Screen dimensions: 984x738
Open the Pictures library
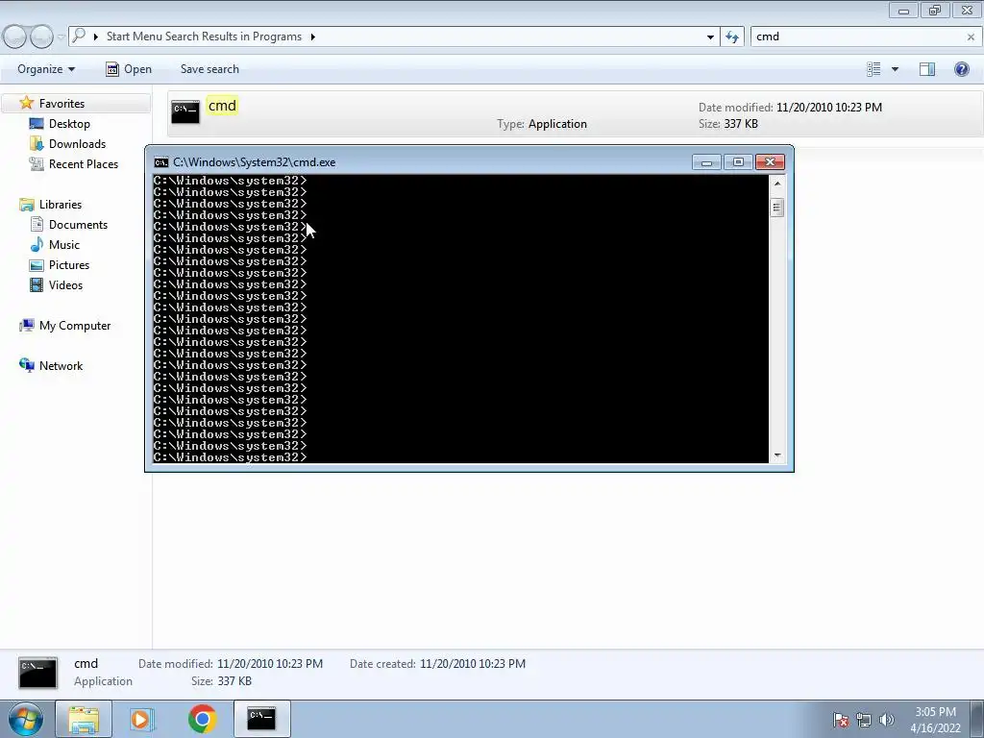(69, 265)
